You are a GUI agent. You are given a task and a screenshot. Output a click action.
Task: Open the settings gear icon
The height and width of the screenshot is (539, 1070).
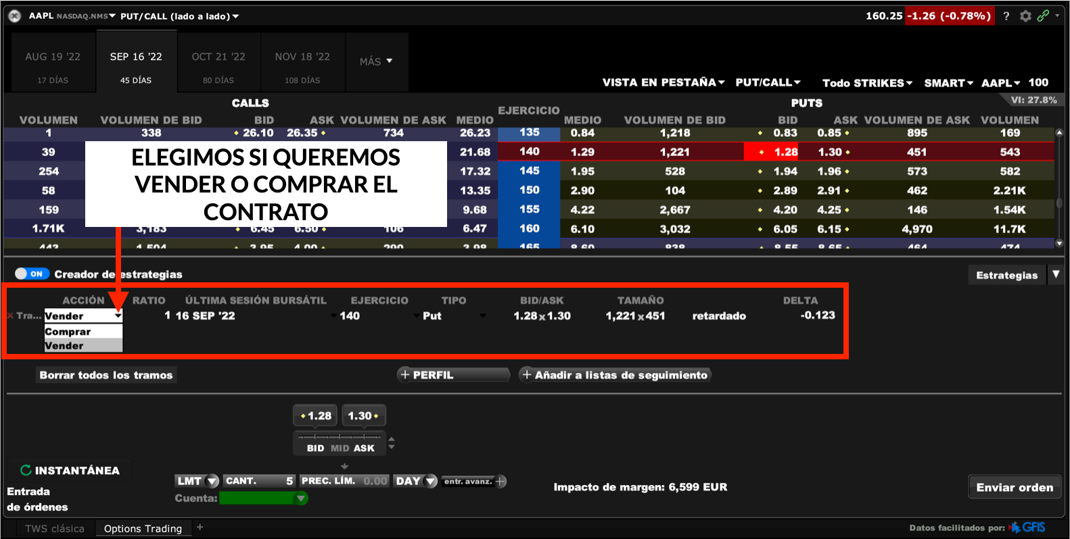(1025, 16)
